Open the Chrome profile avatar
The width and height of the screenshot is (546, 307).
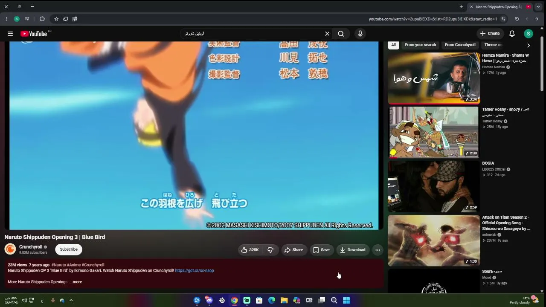coord(17,19)
